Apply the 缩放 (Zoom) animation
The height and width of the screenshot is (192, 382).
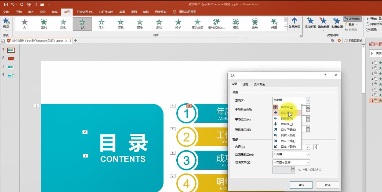click(236, 24)
